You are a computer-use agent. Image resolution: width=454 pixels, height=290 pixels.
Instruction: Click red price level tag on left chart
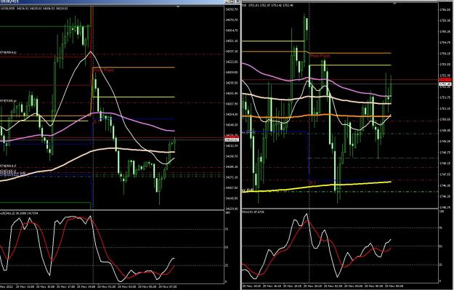232,137
